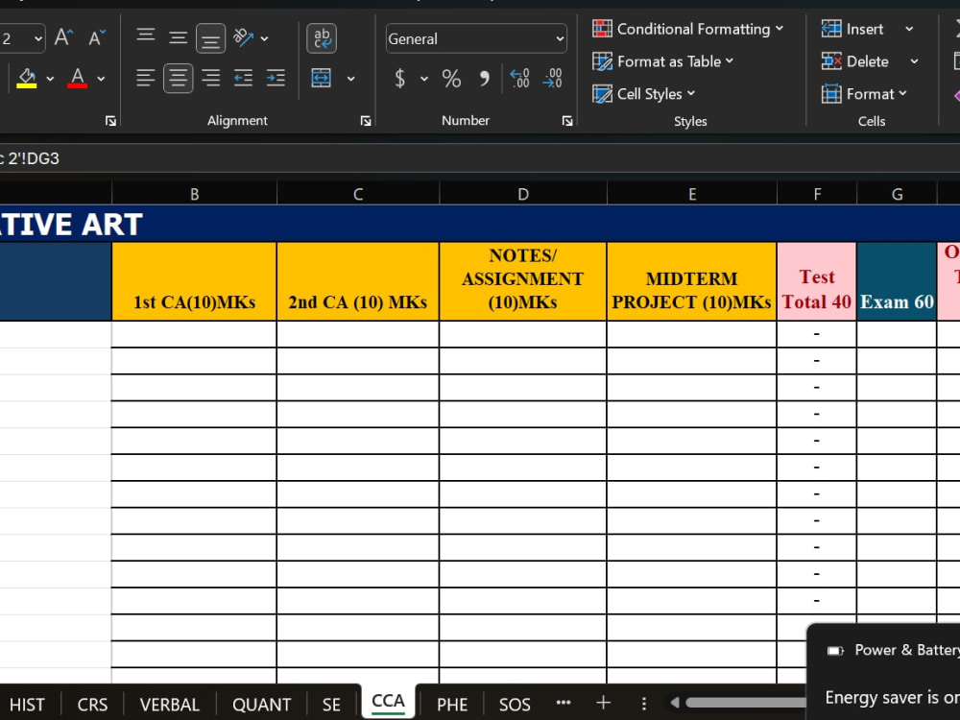
Task: Toggle Wrap Text button
Action: [322, 38]
